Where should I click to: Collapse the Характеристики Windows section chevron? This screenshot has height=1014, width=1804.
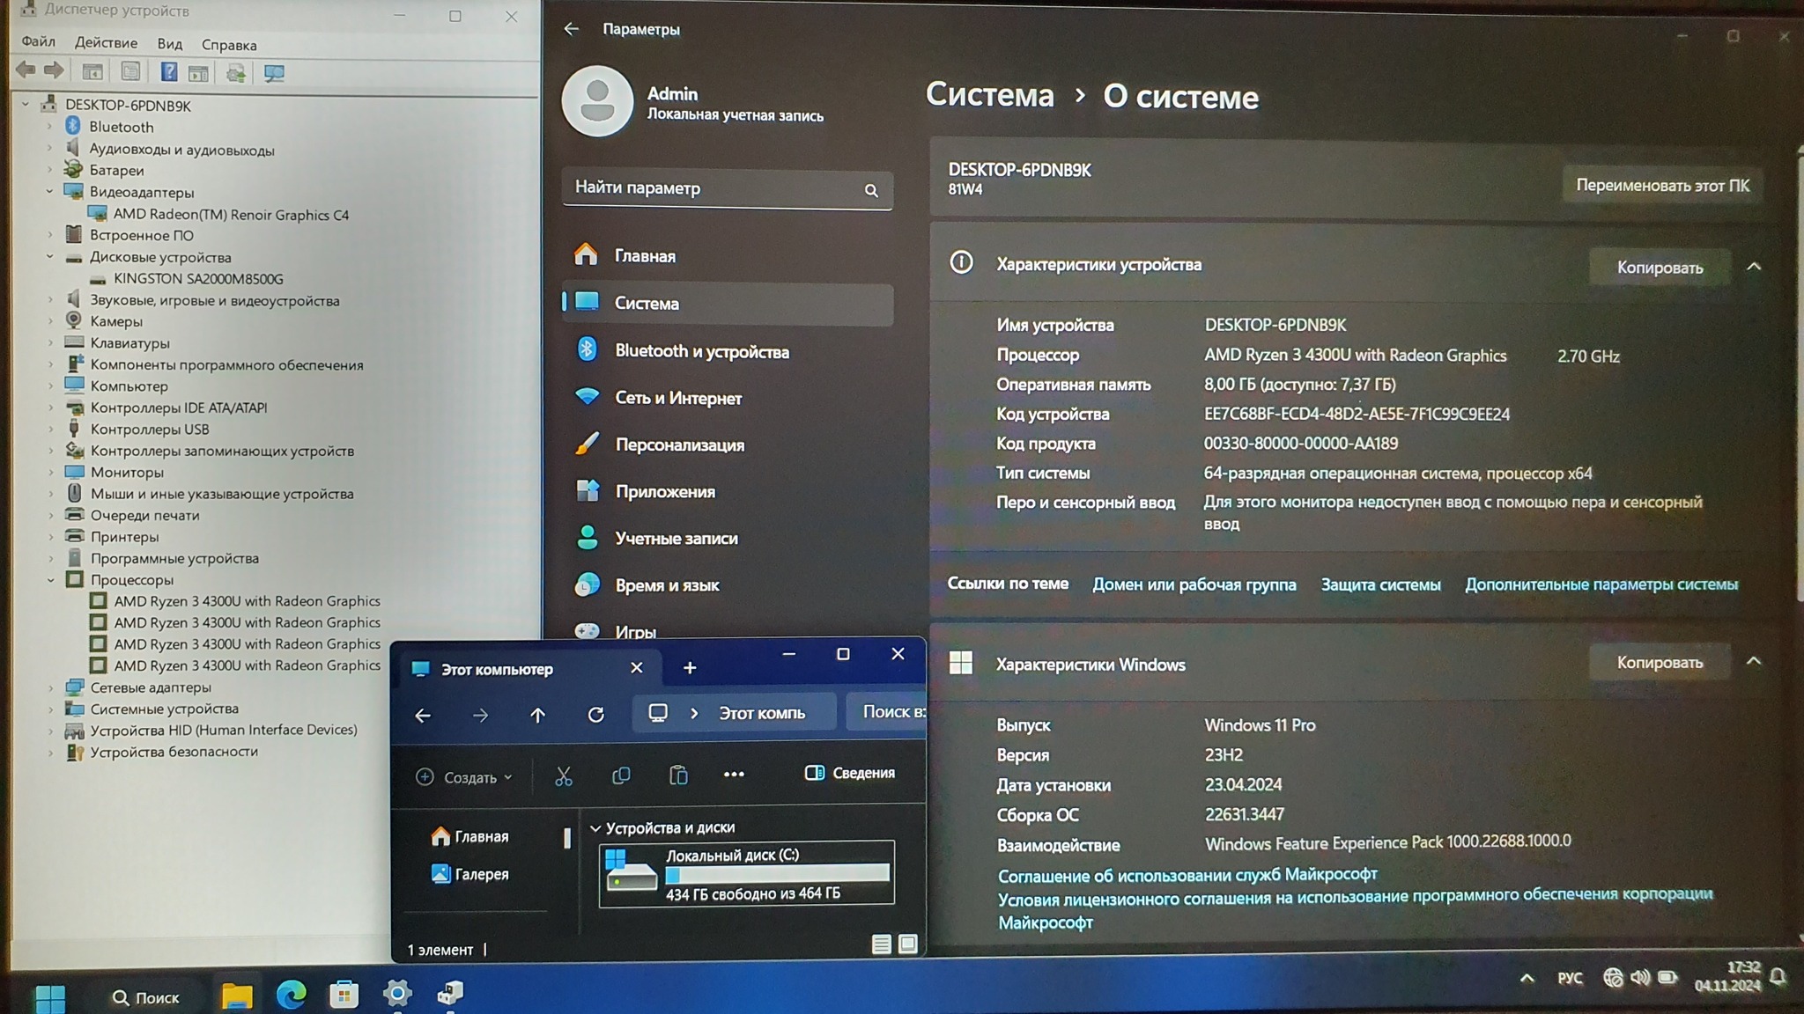[x=1753, y=662]
